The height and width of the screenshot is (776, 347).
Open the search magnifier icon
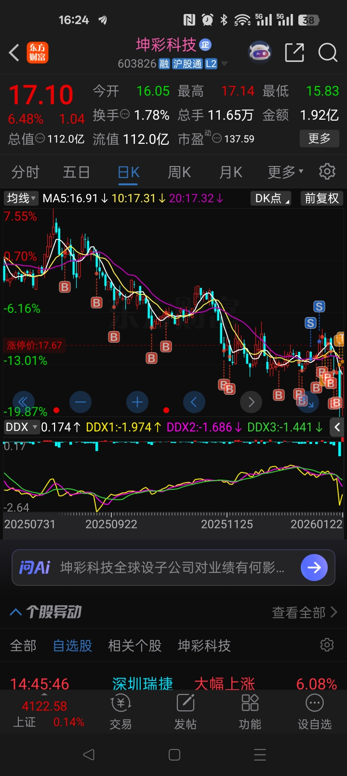[x=328, y=53]
